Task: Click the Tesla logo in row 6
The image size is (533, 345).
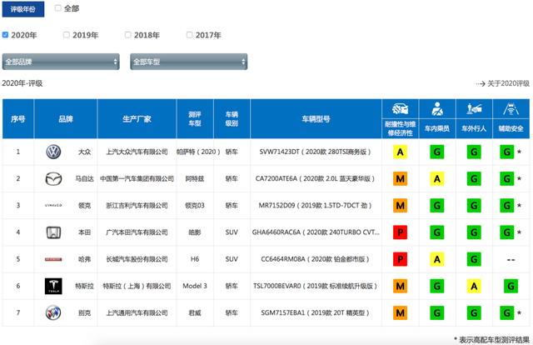Action: tap(53, 286)
